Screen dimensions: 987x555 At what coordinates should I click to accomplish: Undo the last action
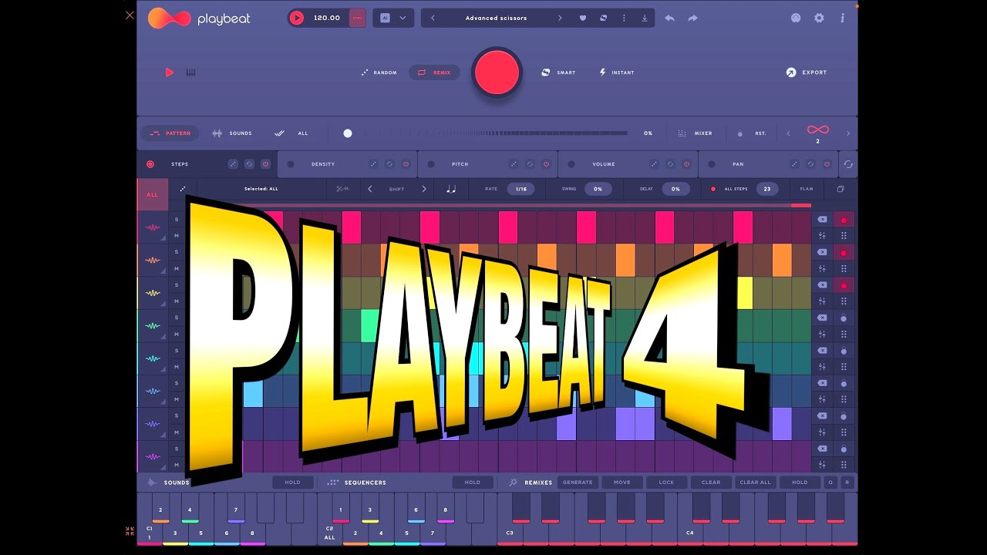click(x=669, y=18)
